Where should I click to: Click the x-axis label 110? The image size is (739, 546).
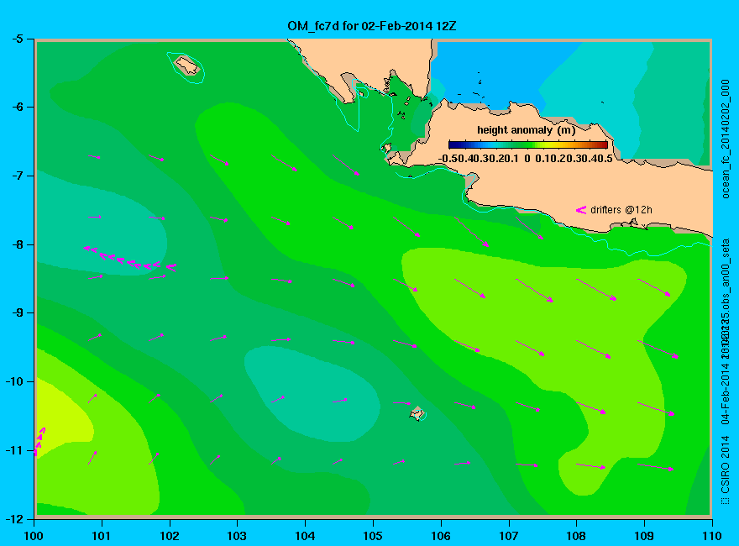(x=712, y=536)
